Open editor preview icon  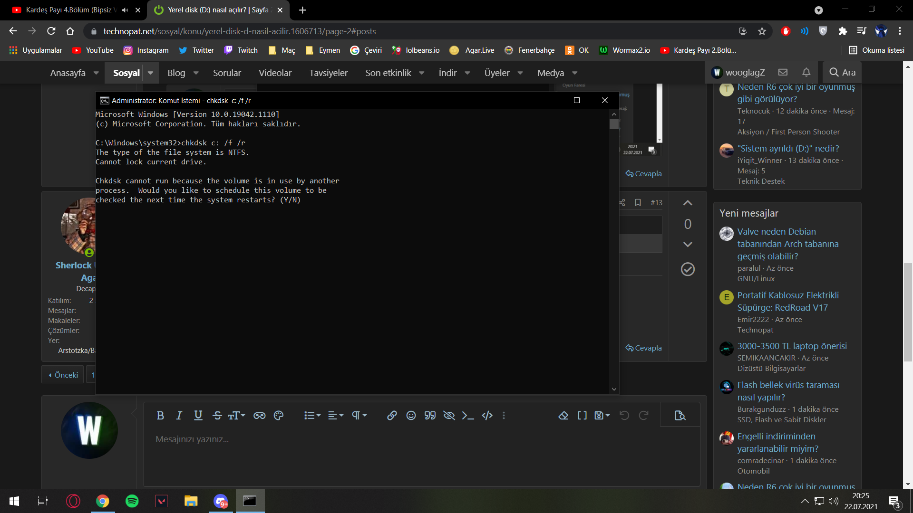click(x=680, y=416)
